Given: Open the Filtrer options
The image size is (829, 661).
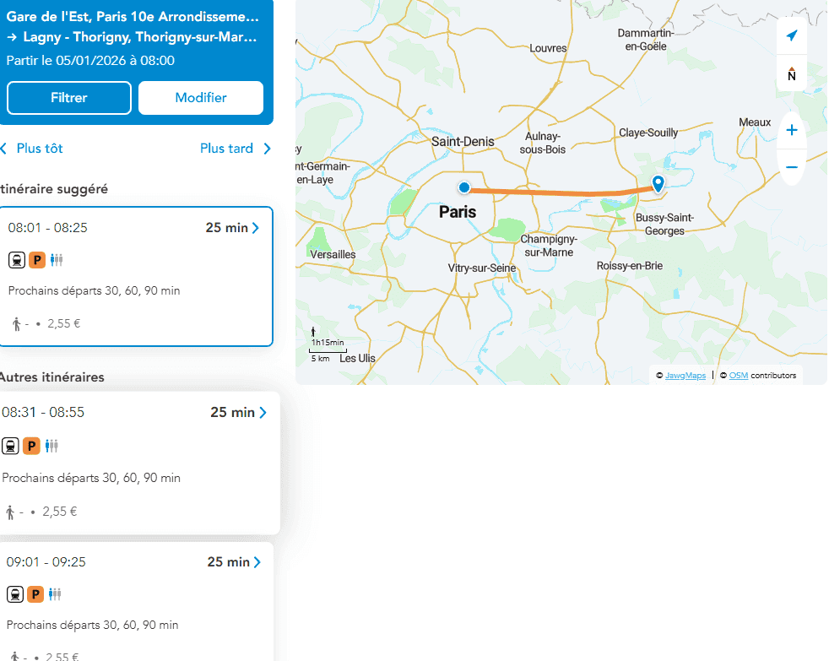Looking at the screenshot, I should click(x=69, y=98).
